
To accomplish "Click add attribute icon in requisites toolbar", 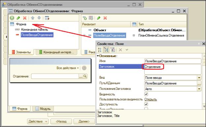I will [x=85, y=18].
